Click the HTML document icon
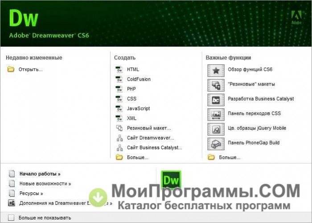The height and width of the screenshot is (223, 312). [x=119, y=69]
